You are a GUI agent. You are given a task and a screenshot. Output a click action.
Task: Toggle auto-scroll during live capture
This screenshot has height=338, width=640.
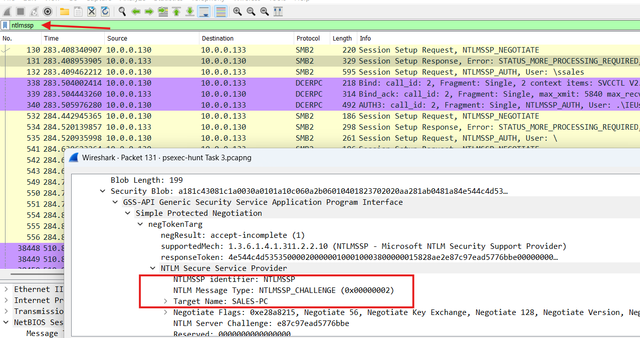coord(204,11)
